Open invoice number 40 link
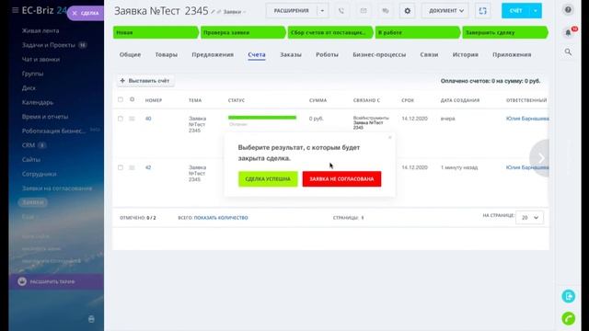Viewport: 589px width, 331px height. 148,119
